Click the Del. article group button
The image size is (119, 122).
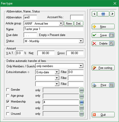[x=79, y=23]
